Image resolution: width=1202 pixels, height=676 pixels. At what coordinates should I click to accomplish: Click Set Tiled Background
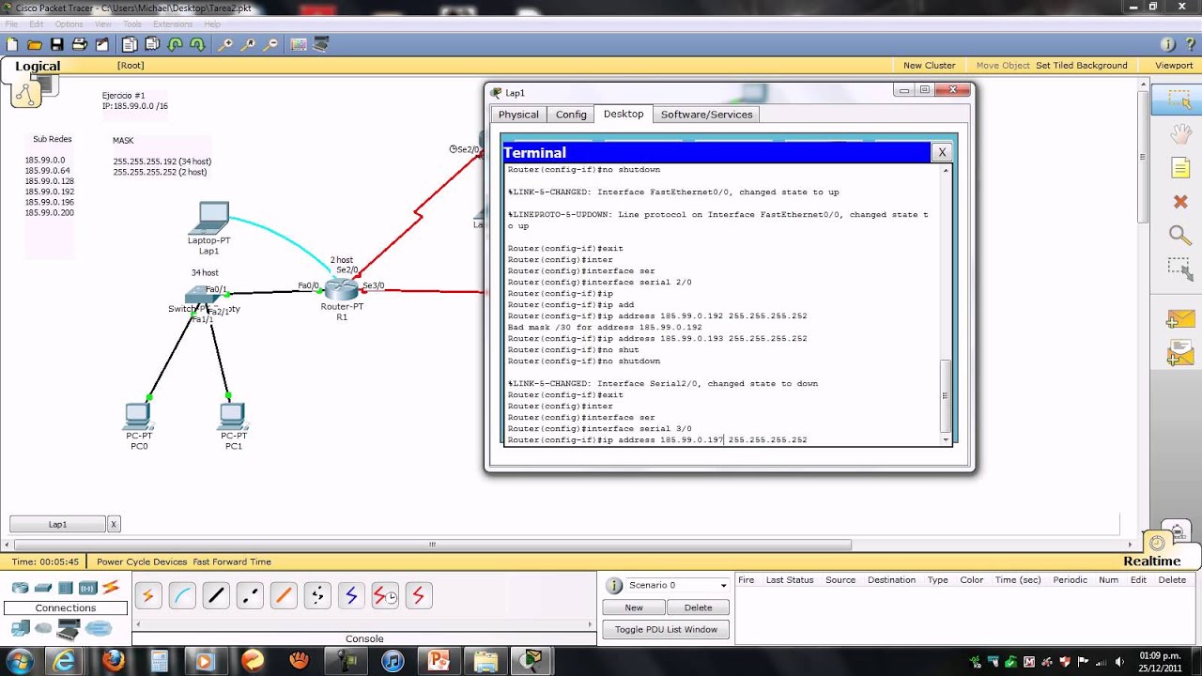pyautogui.click(x=1081, y=66)
